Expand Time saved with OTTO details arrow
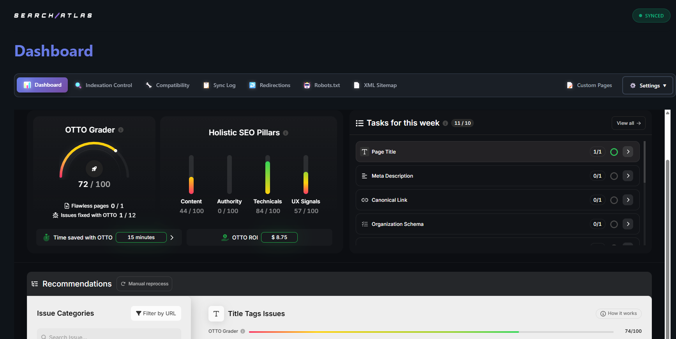The height and width of the screenshot is (339, 676). pos(172,238)
